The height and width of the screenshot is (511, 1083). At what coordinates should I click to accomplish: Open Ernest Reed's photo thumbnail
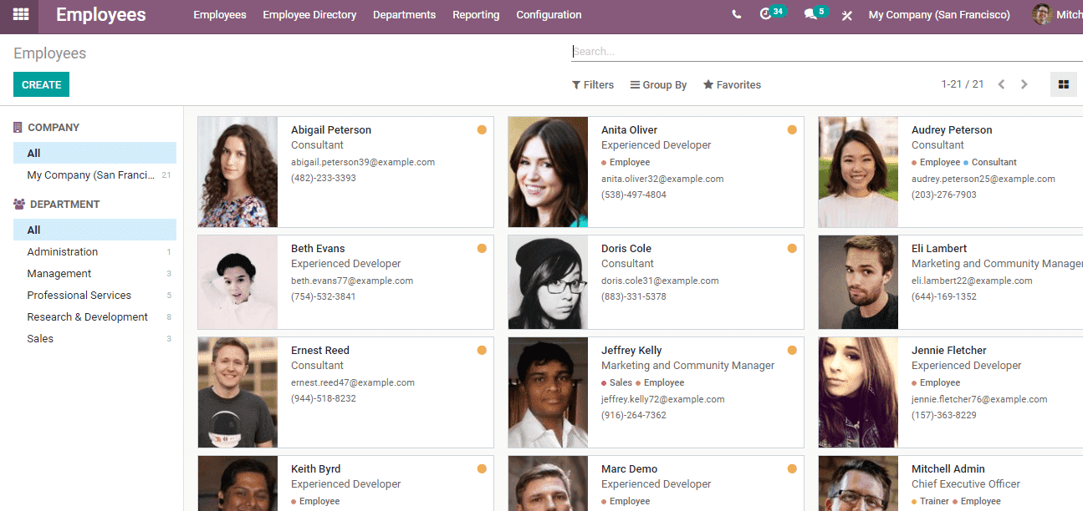click(238, 392)
